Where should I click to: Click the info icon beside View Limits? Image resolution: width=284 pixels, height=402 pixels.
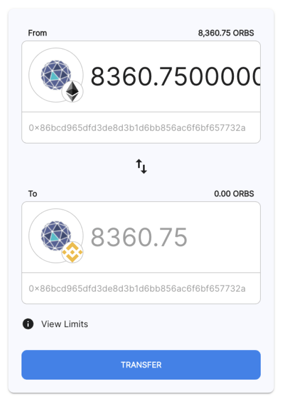click(28, 324)
